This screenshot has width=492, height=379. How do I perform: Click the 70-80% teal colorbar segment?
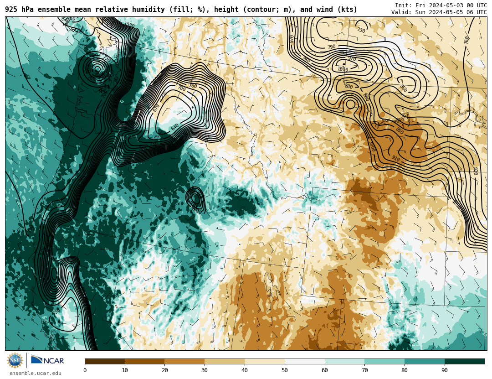coord(384,361)
